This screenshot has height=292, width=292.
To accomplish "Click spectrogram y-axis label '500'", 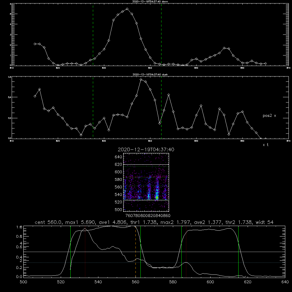I will 118,209.
